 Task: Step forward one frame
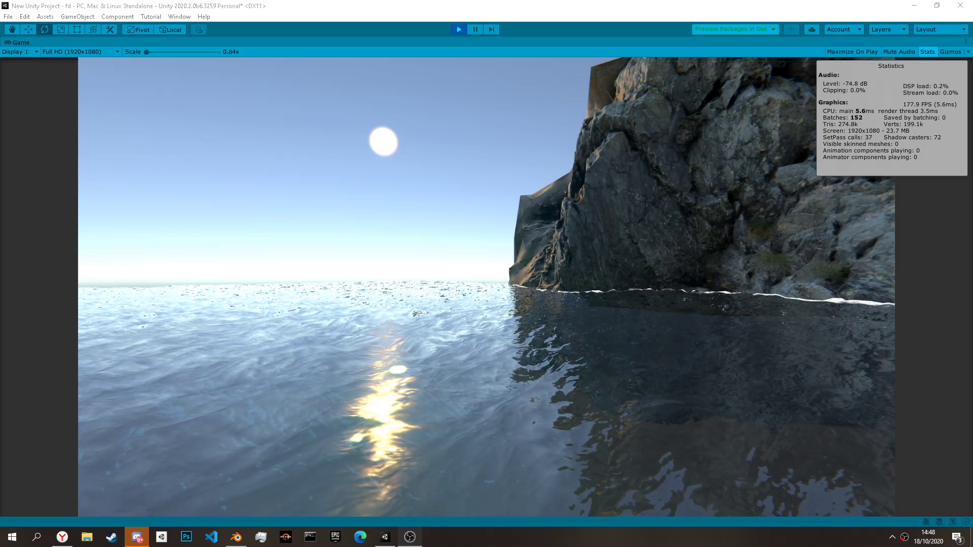tap(491, 29)
